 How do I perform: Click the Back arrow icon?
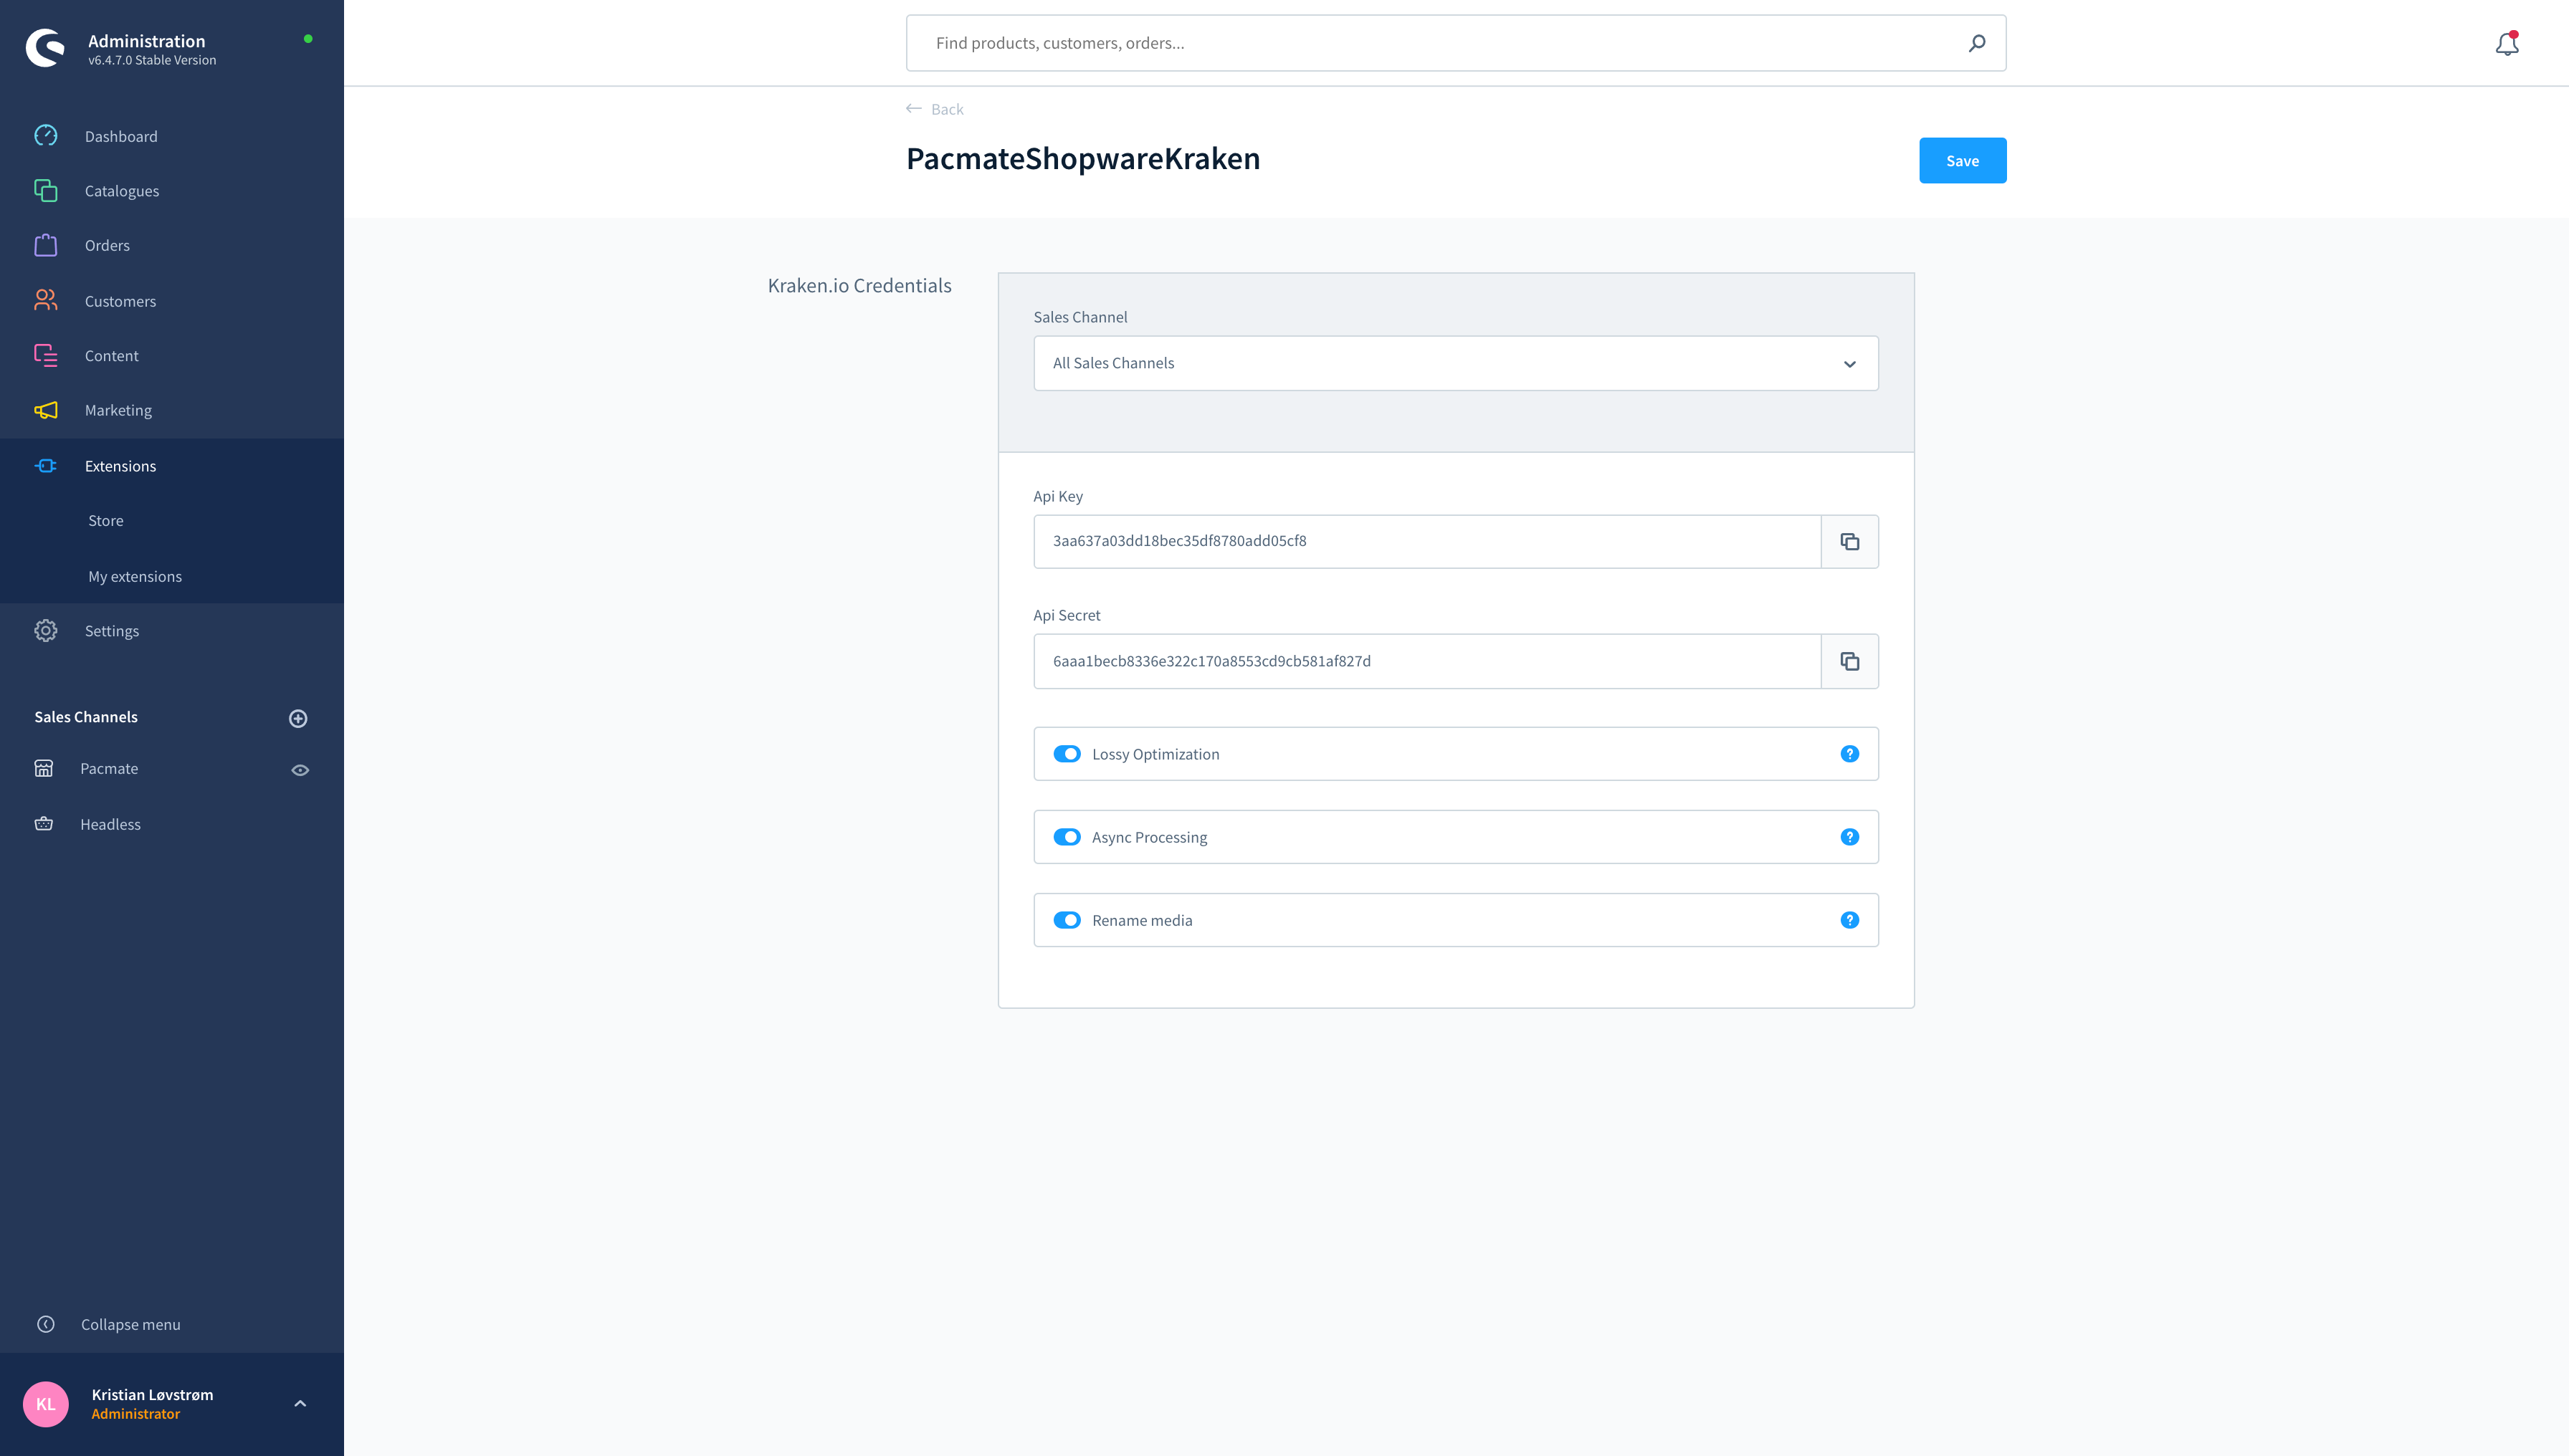pyautogui.click(x=913, y=108)
